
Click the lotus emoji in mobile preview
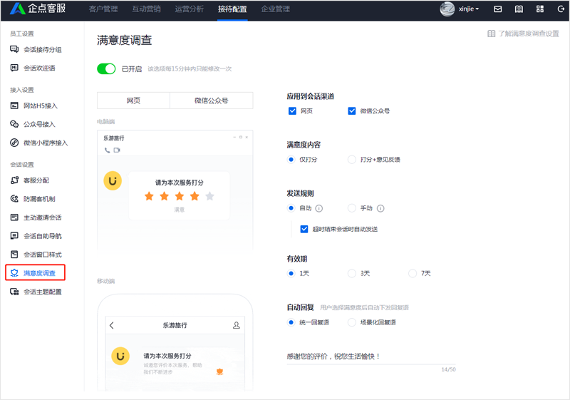tap(219, 371)
